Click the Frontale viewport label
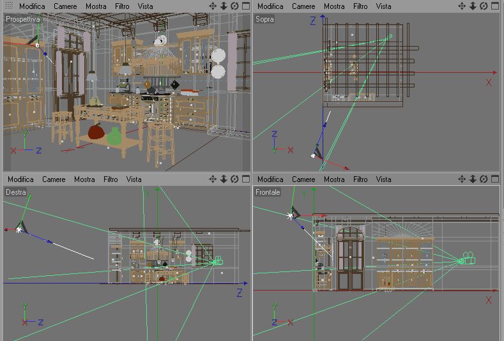 click(268, 192)
